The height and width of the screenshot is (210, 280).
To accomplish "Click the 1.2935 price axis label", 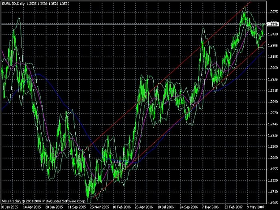I will coord(273,79).
